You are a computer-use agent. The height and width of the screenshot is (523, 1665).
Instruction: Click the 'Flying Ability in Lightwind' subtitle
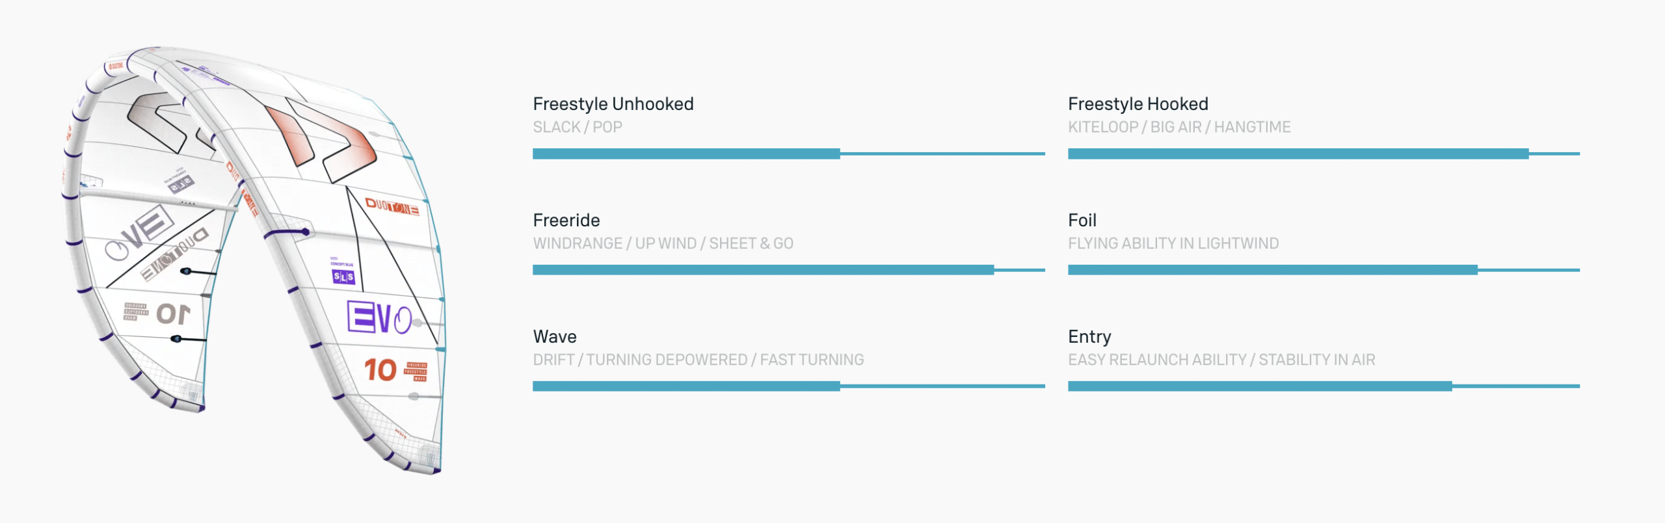(1173, 244)
